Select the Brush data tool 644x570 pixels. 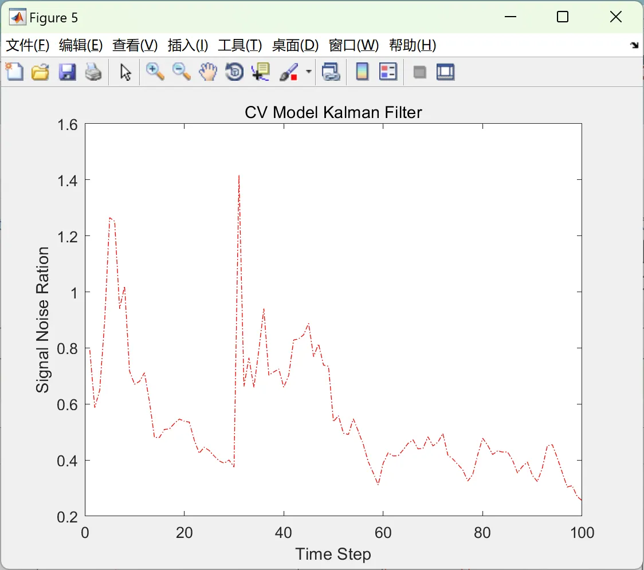pyautogui.click(x=289, y=72)
